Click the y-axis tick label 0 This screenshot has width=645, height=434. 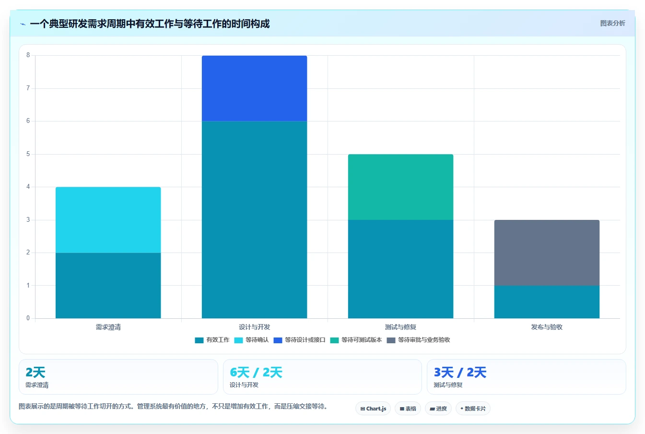click(28, 318)
